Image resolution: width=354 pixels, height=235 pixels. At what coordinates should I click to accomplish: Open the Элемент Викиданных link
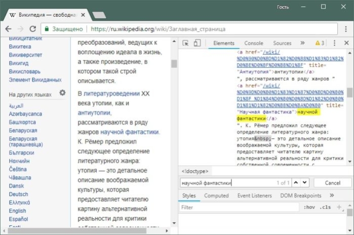(x=35, y=80)
